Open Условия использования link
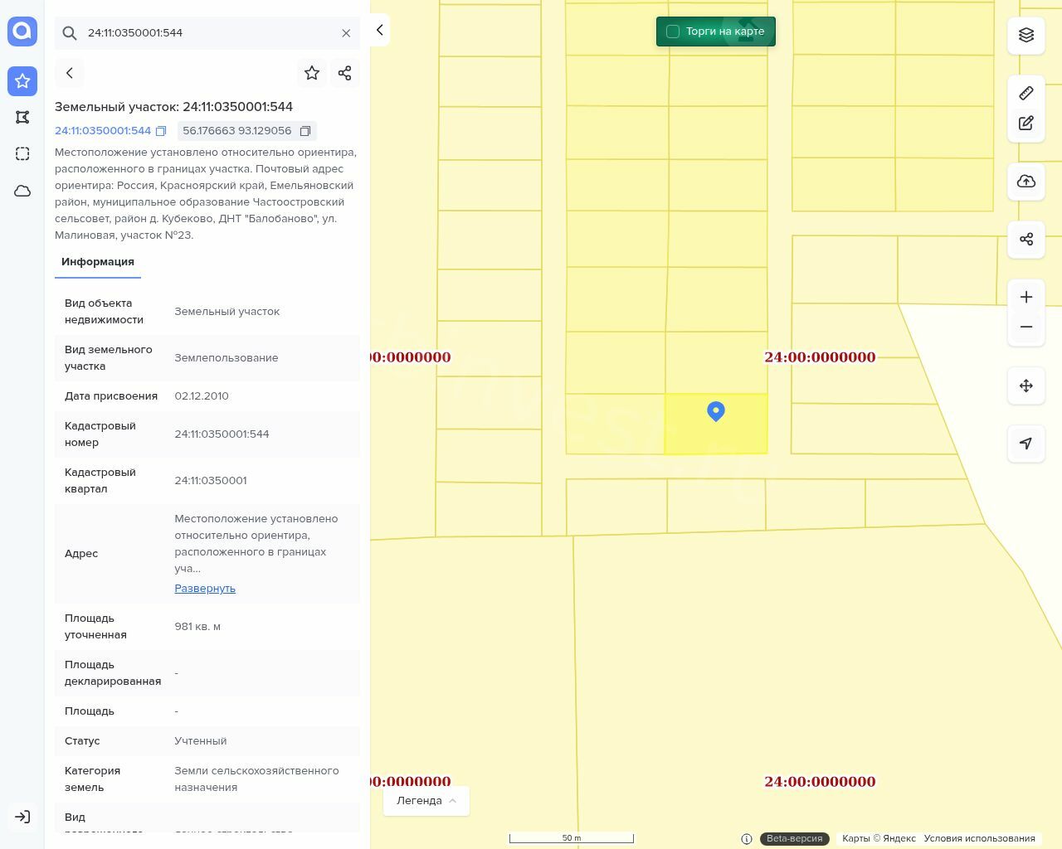Image resolution: width=1062 pixels, height=849 pixels. point(979,838)
